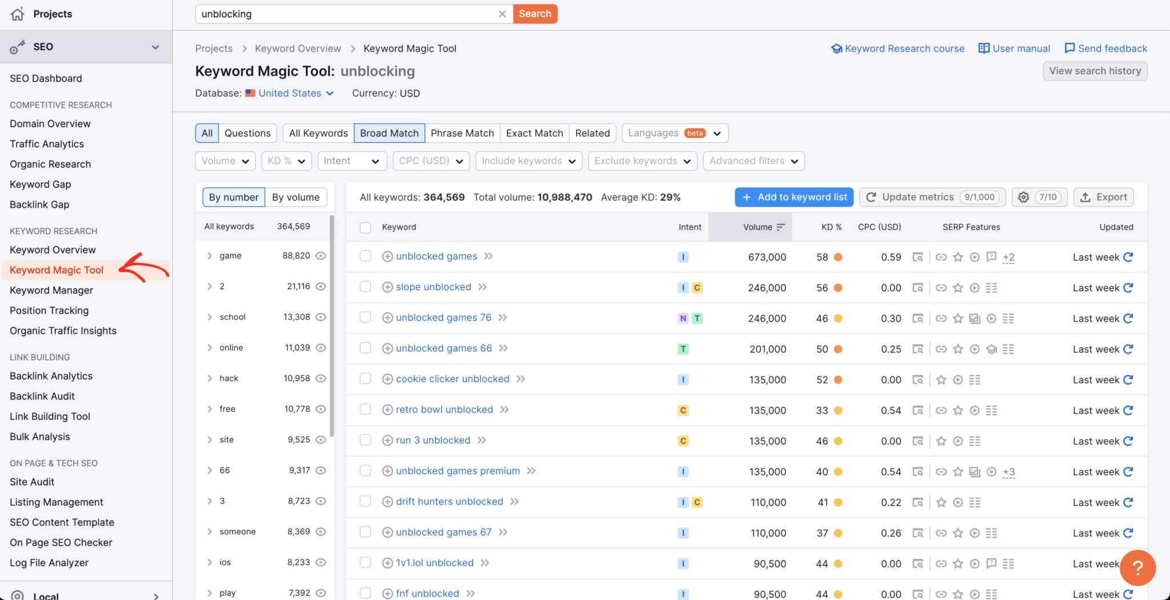The height and width of the screenshot is (600, 1170).
Task: Open the Keyword Research course
Action: [903, 49]
